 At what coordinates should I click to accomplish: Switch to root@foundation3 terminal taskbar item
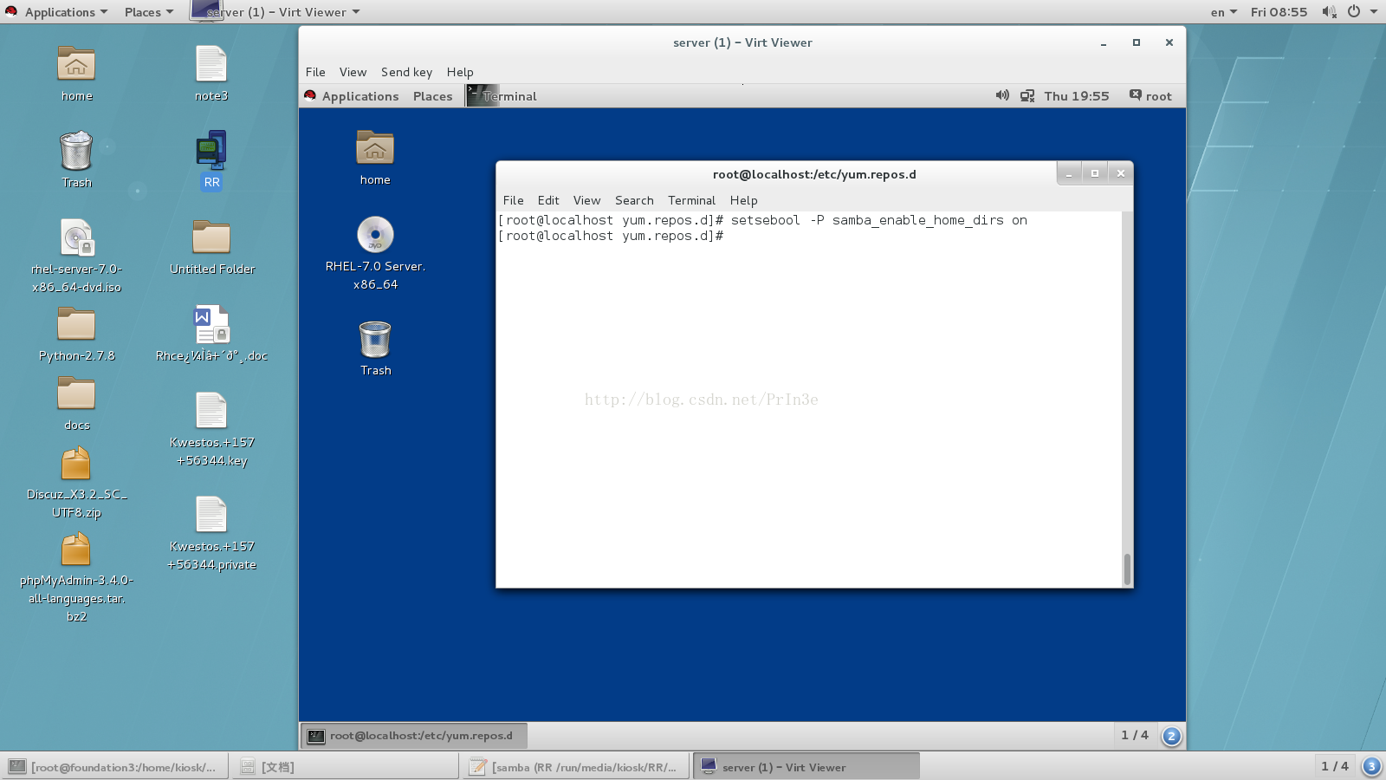point(115,766)
